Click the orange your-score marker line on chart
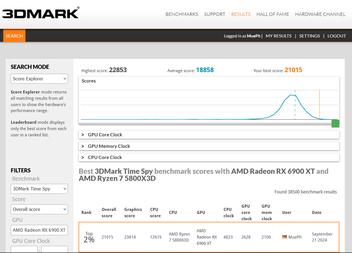Viewport: 352px width, 253px height. (319, 105)
